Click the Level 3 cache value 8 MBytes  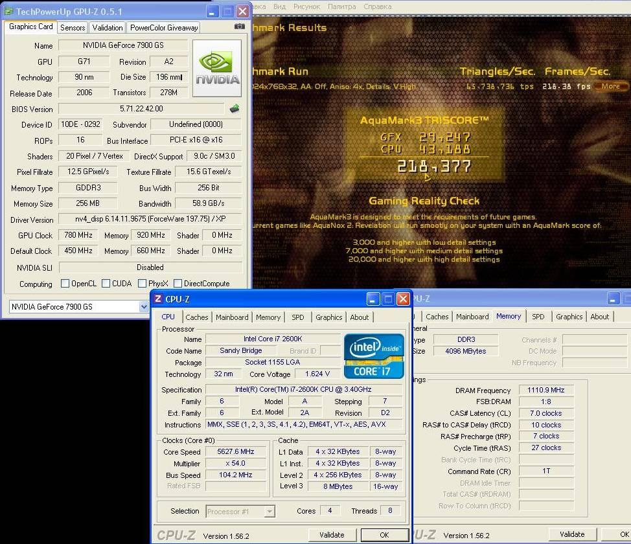338,486
